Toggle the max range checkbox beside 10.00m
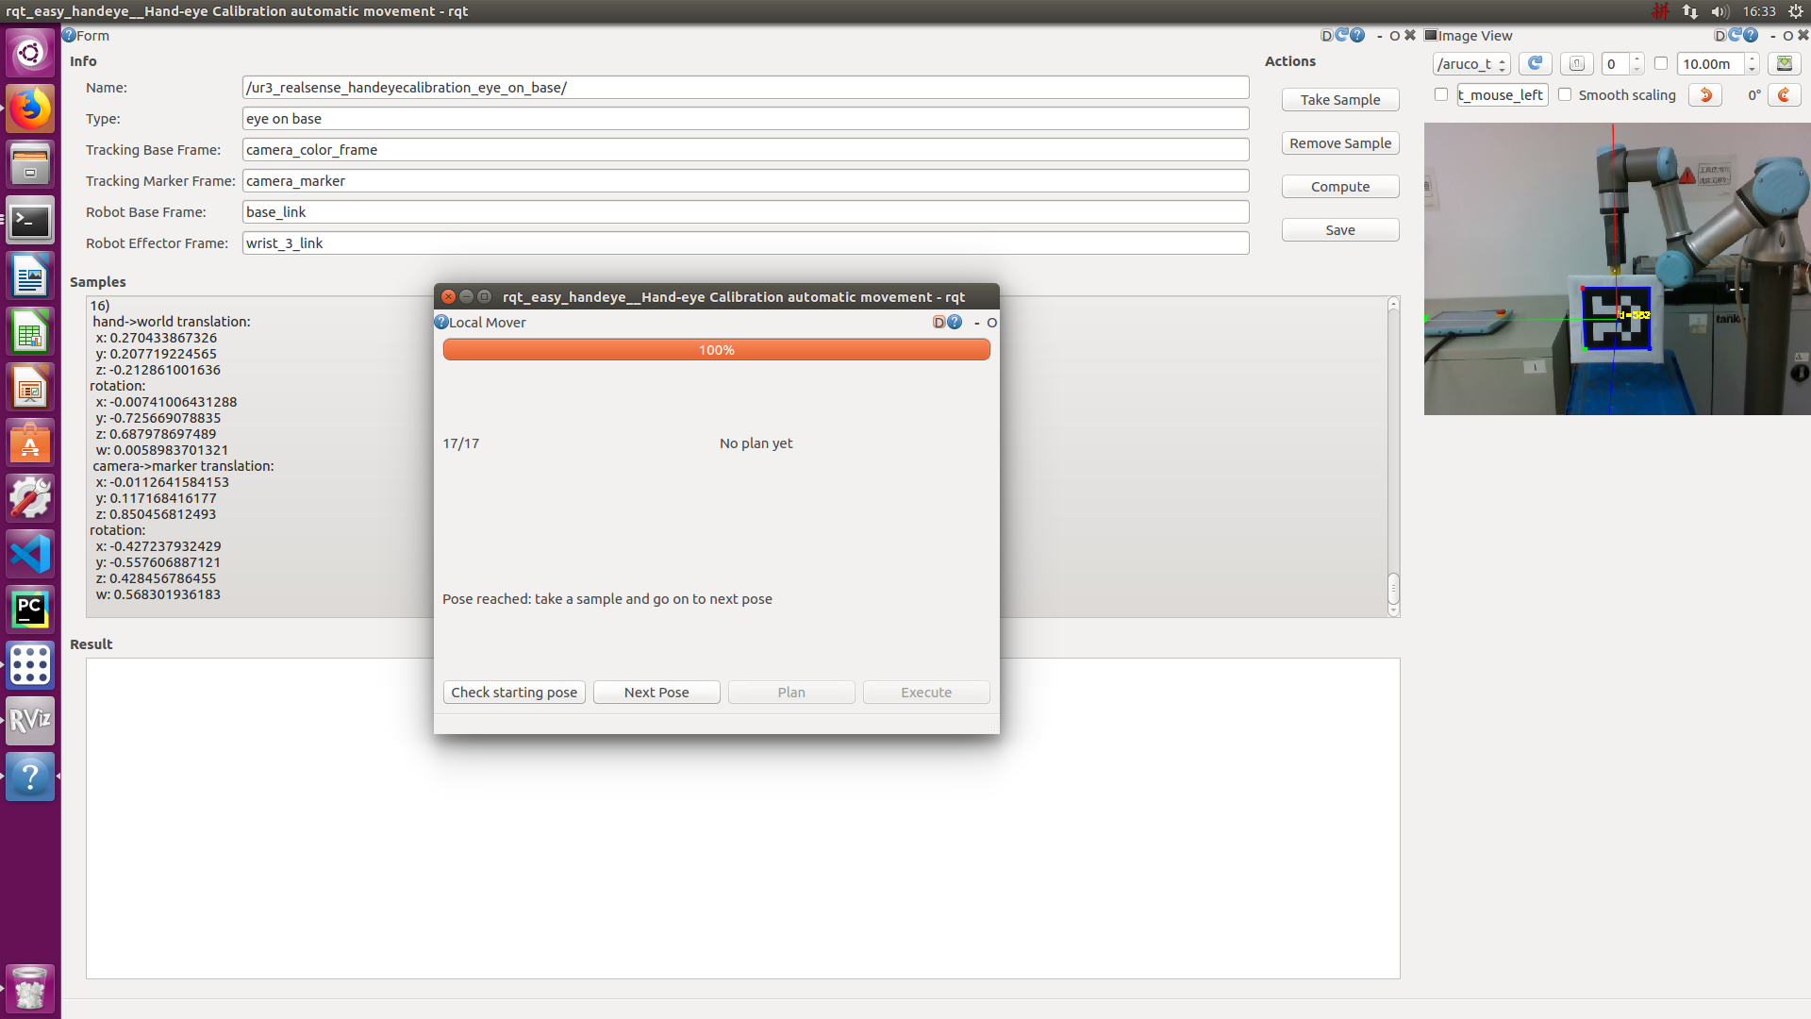The width and height of the screenshot is (1811, 1019). tap(1661, 63)
